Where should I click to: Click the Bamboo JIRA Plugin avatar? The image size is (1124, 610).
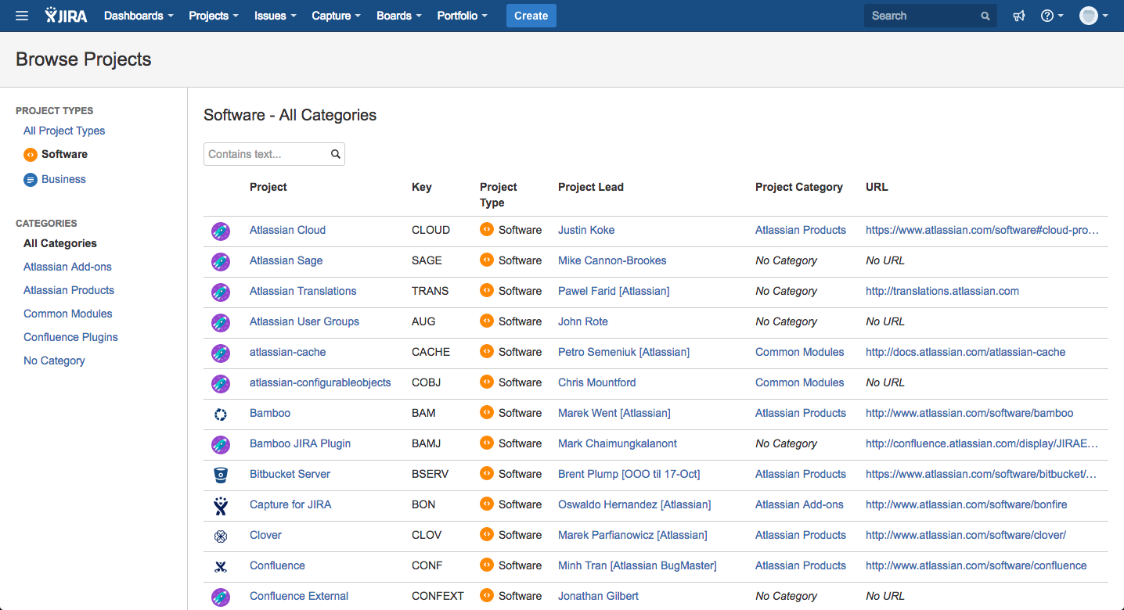[x=221, y=444]
